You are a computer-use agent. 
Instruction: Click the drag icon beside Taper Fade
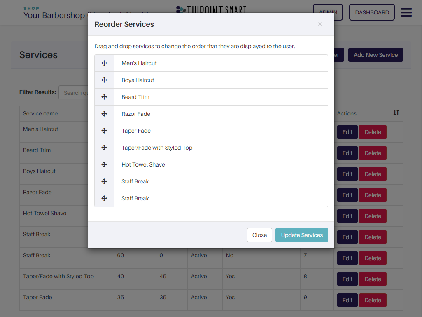point(104,131)
